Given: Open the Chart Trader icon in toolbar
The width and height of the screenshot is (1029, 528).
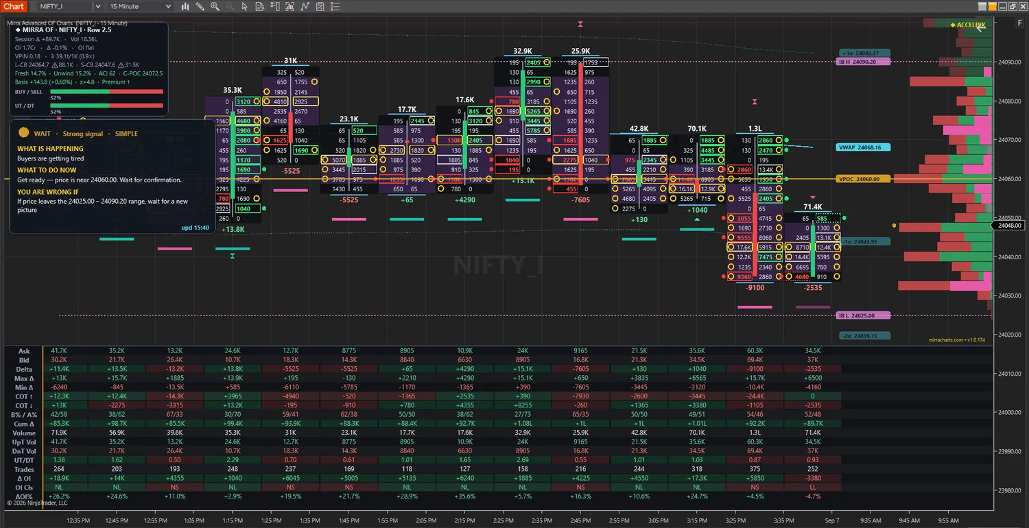Looking at the screenshot, I should [275, 6].
